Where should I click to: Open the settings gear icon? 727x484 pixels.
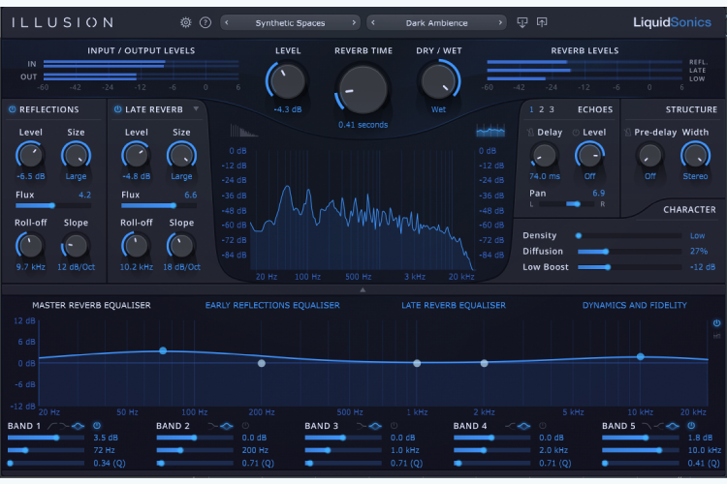pyautogui.click(x=186, y=22)
